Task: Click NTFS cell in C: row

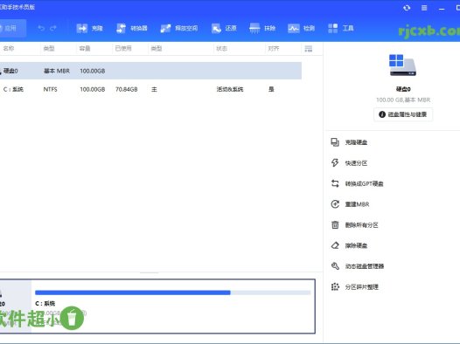Action: click(x=50, y=89)
